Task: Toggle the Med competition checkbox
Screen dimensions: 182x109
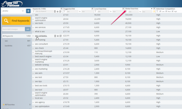Action: [x=166, y=11]
